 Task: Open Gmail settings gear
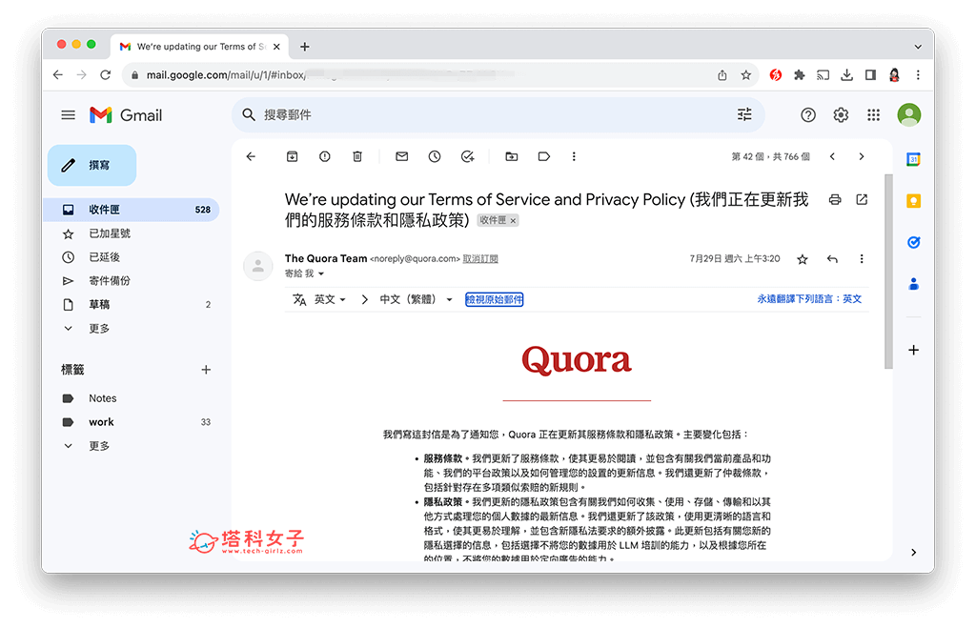point(841,115)
